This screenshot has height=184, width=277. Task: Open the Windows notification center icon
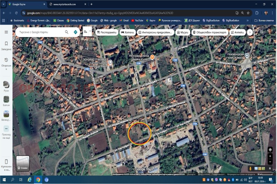(271, 180)
